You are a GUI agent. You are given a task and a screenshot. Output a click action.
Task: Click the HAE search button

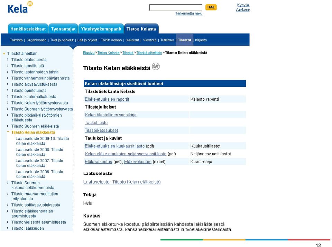point(211,7)
